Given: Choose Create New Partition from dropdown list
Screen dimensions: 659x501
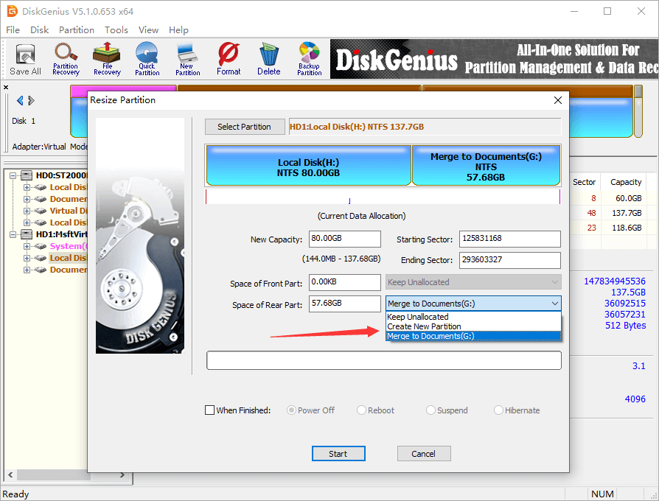Looking at the screenshot, I should [x=425, y=326].
